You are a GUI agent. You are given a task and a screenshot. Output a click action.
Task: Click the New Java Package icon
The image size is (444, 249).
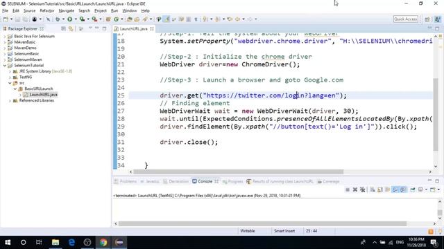coord(108,19)
